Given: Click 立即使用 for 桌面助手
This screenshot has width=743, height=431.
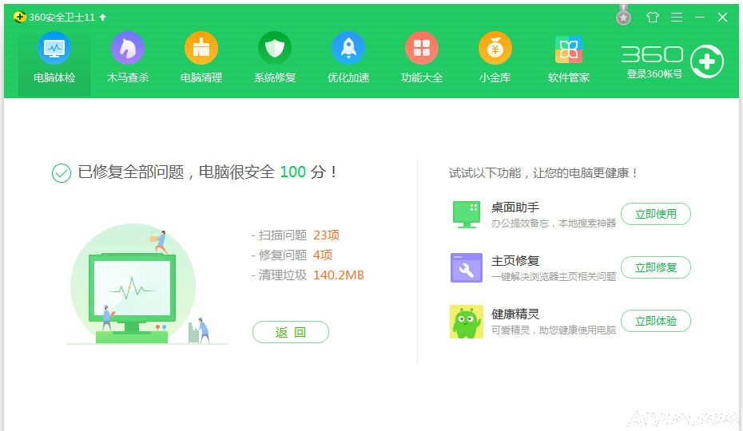Looking at the screenshot, I should tap(656, 214).
